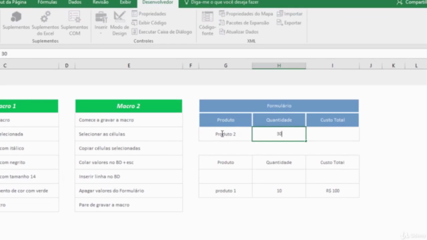The image size is (427, 240).
Task: Select column G header
Action: point(226,65)
